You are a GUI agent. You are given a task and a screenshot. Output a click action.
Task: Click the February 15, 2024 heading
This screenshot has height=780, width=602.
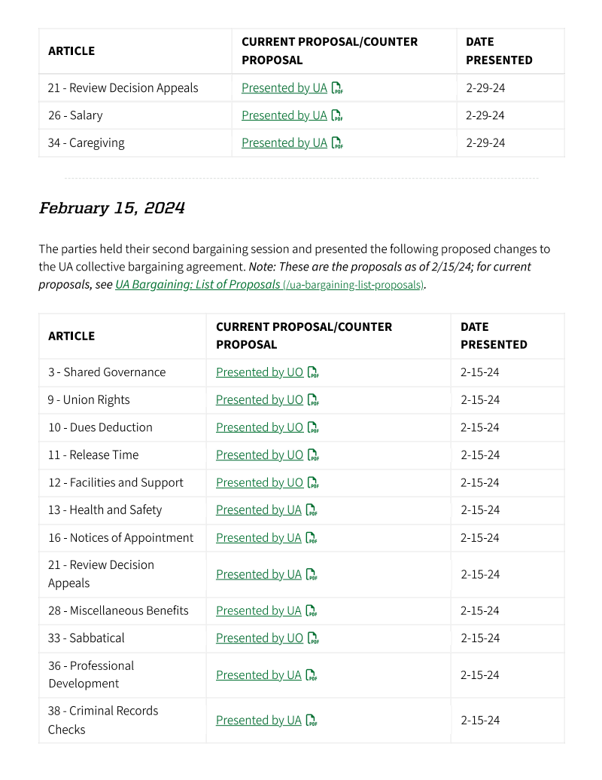pos(111,208)
